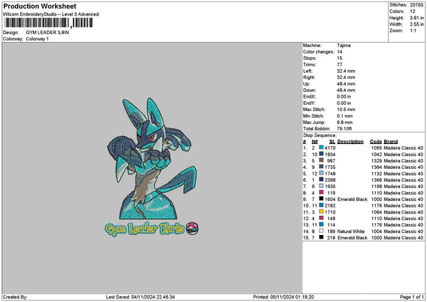Click the Color changes value 14
Viewport: 427px width, 302px height.
pyautogui.click(x=339, y=52)
